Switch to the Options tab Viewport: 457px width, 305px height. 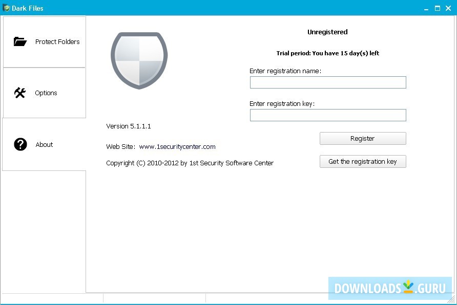click(44, 93)
